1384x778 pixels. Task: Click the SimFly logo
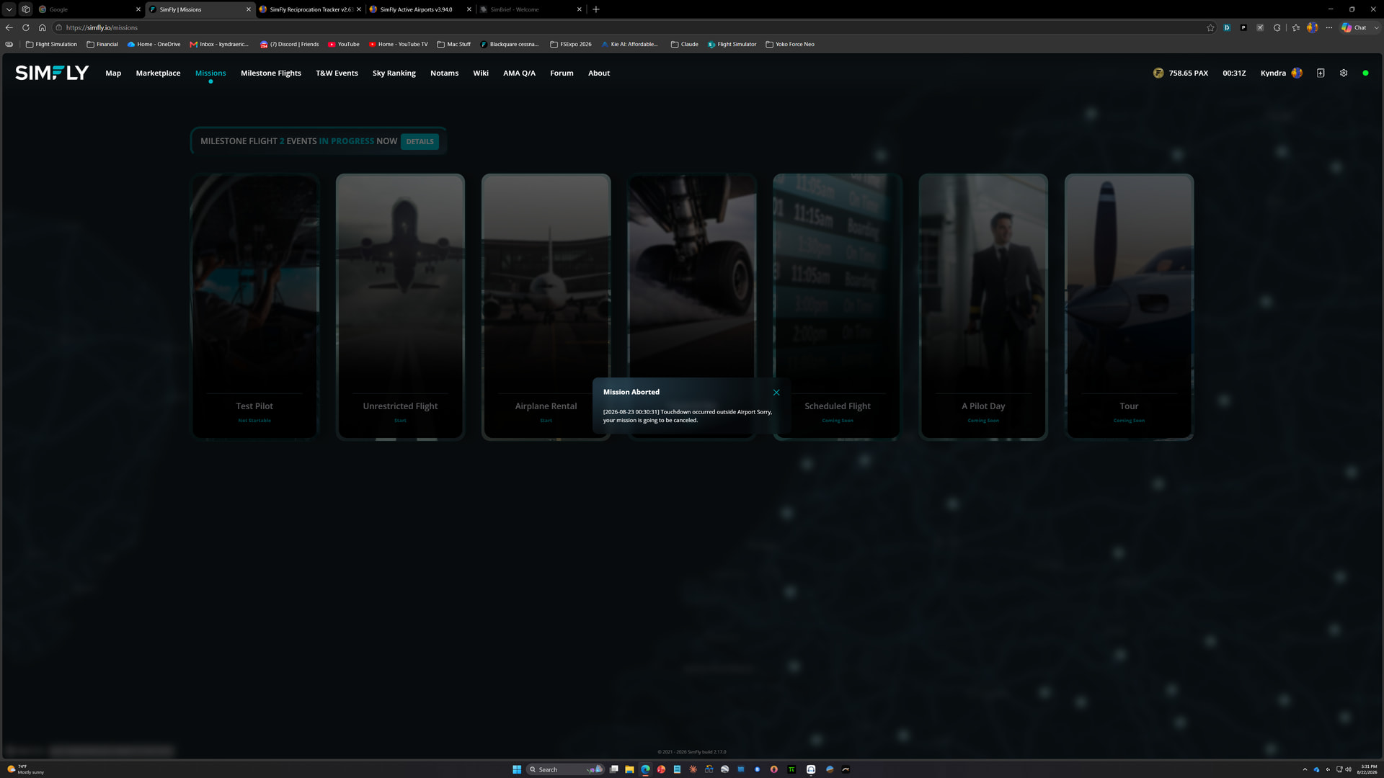[52, 73]
